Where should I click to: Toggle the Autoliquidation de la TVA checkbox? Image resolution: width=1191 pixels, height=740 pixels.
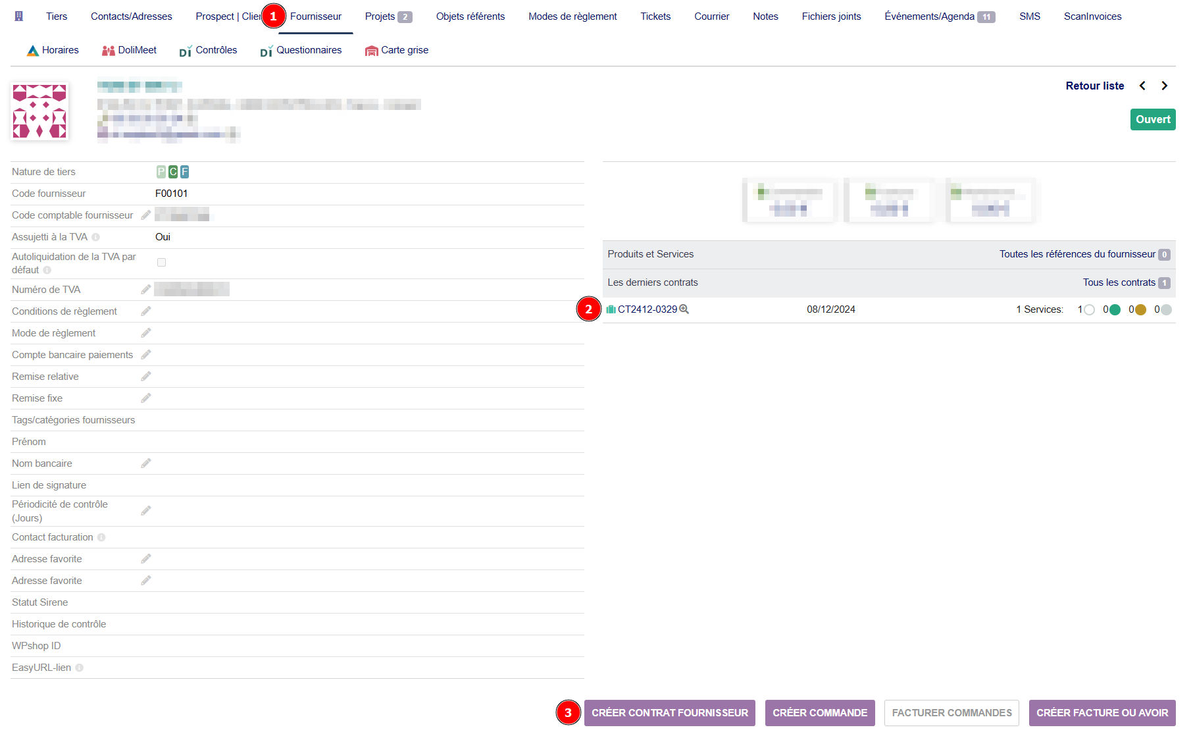click(161, 262)
